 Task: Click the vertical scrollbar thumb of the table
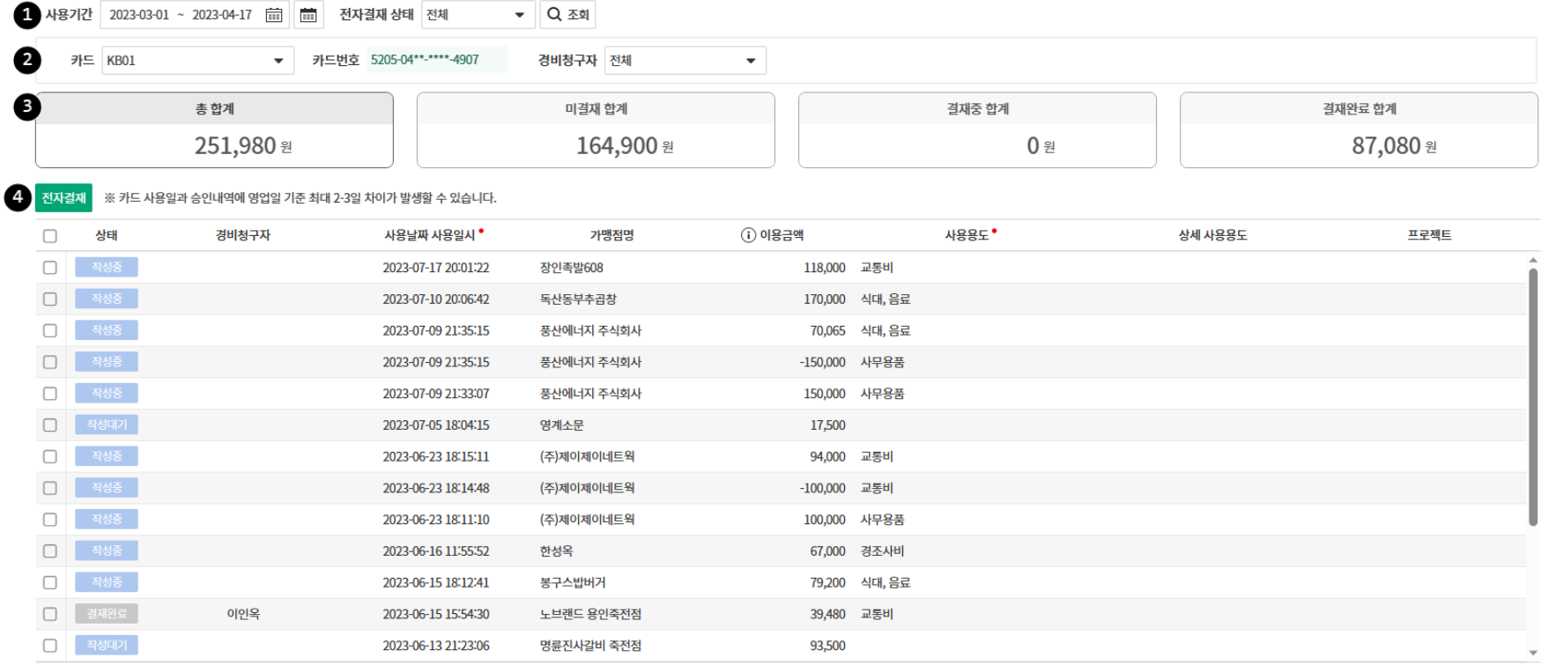[1533, 396]
